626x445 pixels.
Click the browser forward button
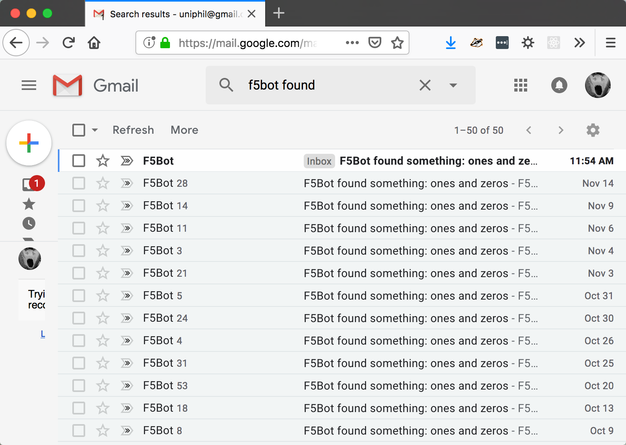tap(43, 43)
